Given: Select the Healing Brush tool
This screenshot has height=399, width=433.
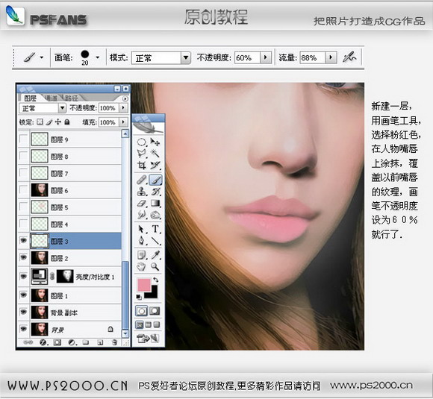Looking at the screenshot, I should [x=142, y=180].
